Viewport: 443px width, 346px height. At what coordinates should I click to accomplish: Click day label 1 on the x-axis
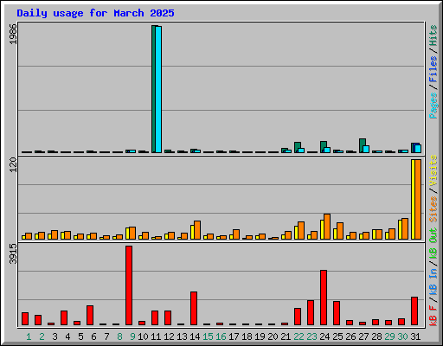(x=29, y=336)
